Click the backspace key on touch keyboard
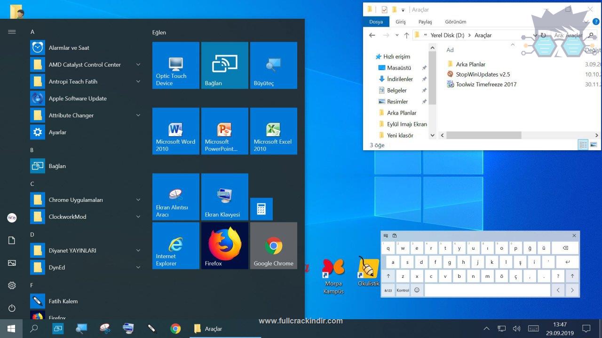This screenshot has height=338, width=602. [565, 248]
